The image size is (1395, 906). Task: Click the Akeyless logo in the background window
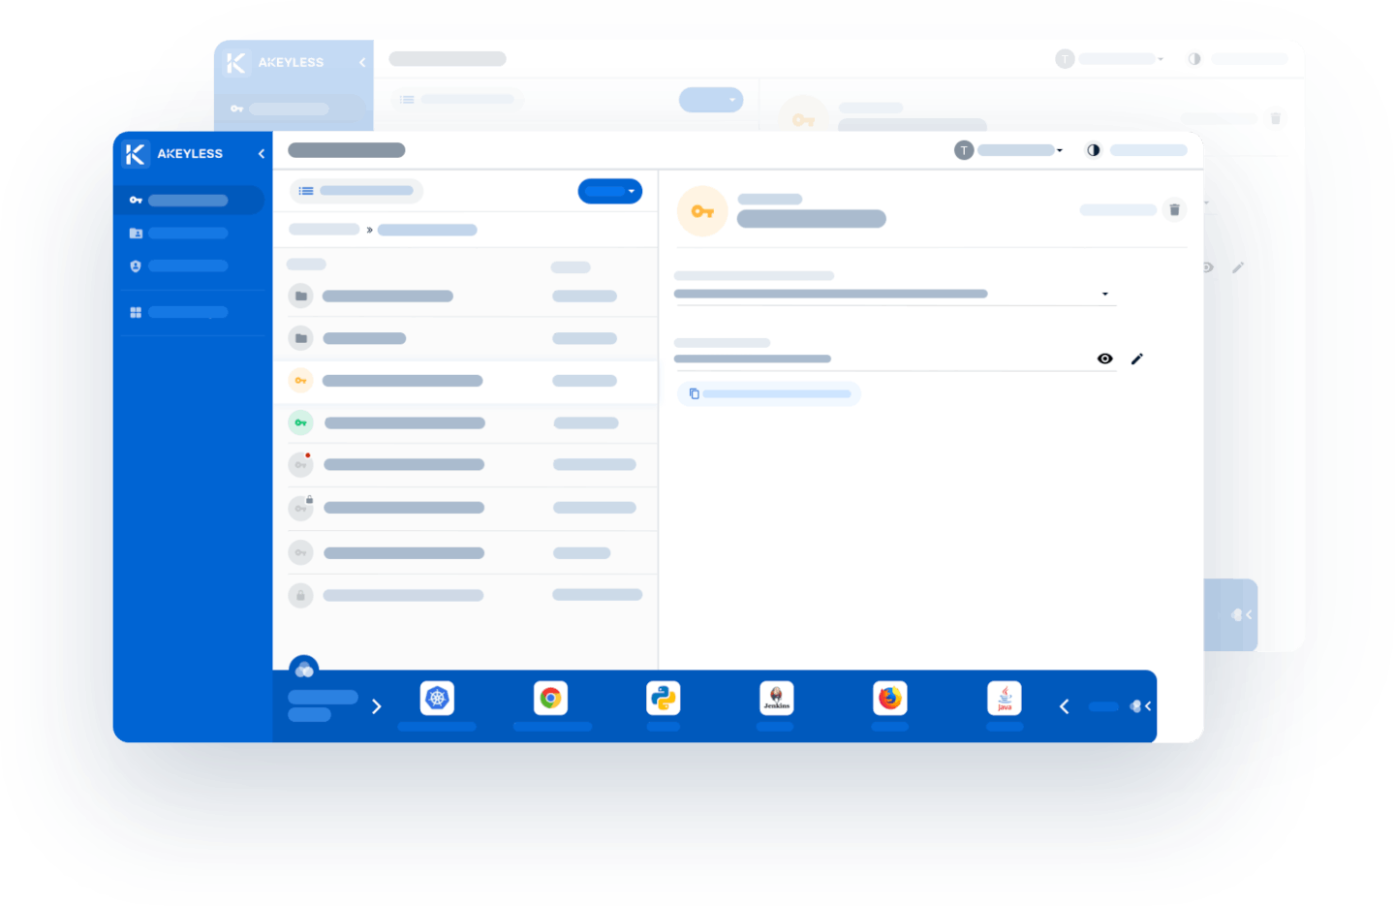(236, 63)
